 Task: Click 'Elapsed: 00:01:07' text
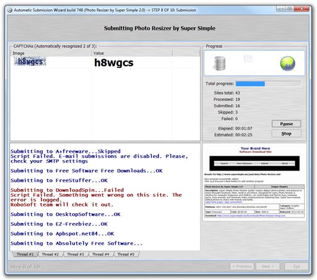click(x=235, y=129)
